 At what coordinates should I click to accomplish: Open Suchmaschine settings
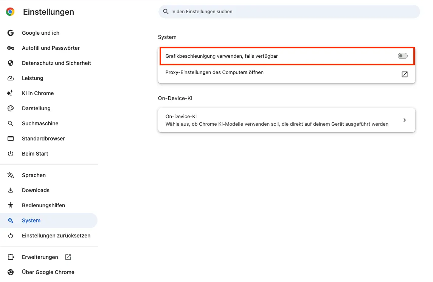pos(40,123)
